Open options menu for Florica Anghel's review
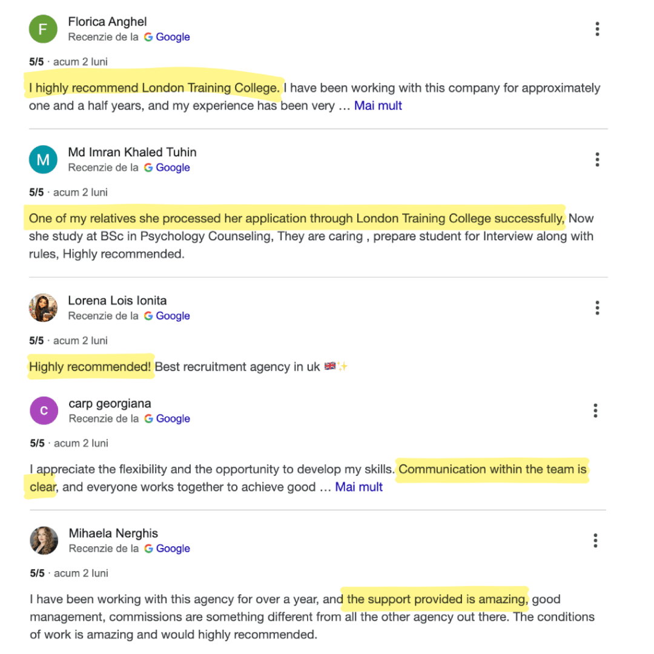This screenshot has height=654, width=654. coord(597,29)
